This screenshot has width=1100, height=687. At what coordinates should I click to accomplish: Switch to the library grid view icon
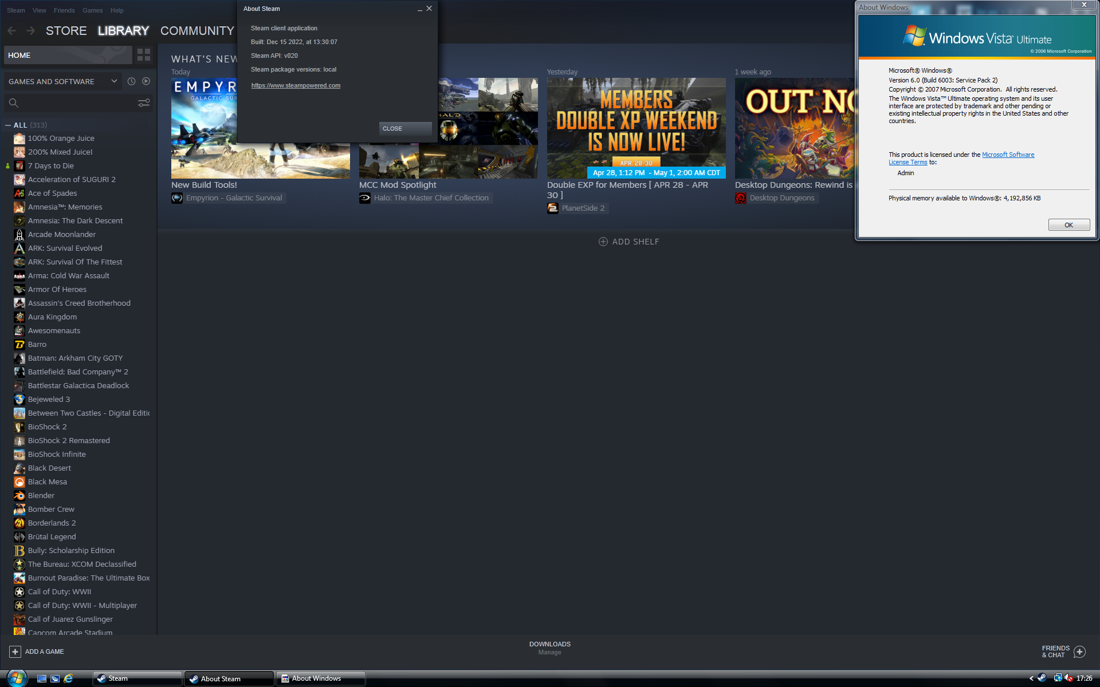pos(144,55)
